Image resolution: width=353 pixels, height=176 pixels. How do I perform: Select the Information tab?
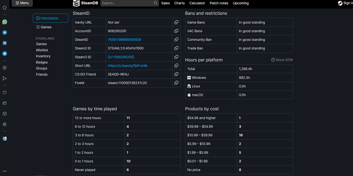click(x=50, y=18)
